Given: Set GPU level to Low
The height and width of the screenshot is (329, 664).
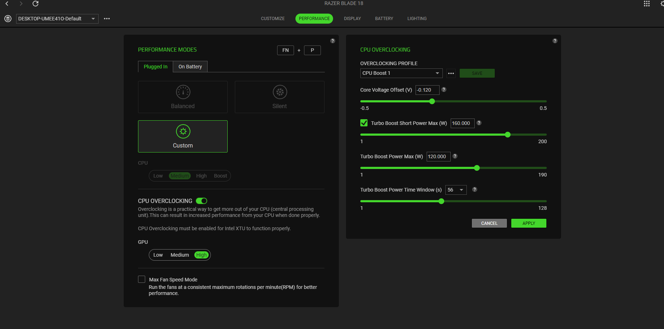Looking at the screenshot, I should click(158, 255).
